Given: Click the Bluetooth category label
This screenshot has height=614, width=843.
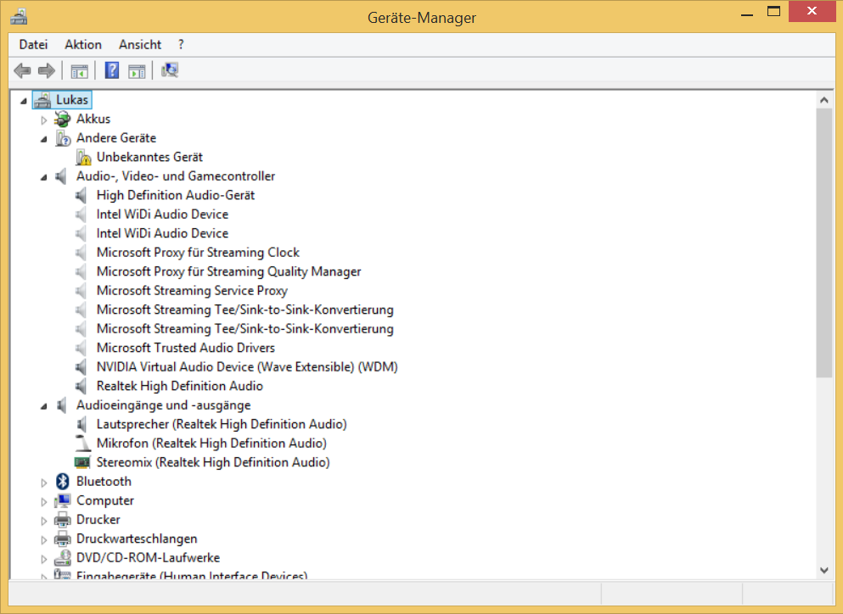Looking at the screenshot, I should (x=104, y=482).
